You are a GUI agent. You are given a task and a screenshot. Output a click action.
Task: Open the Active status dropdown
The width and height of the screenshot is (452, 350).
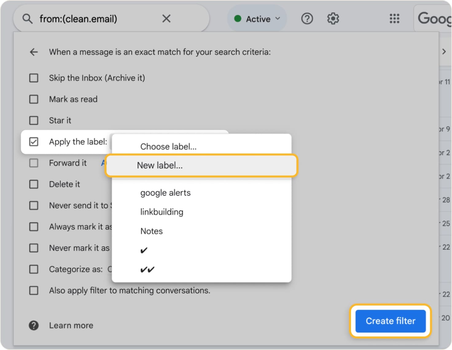tap(257, 18)
